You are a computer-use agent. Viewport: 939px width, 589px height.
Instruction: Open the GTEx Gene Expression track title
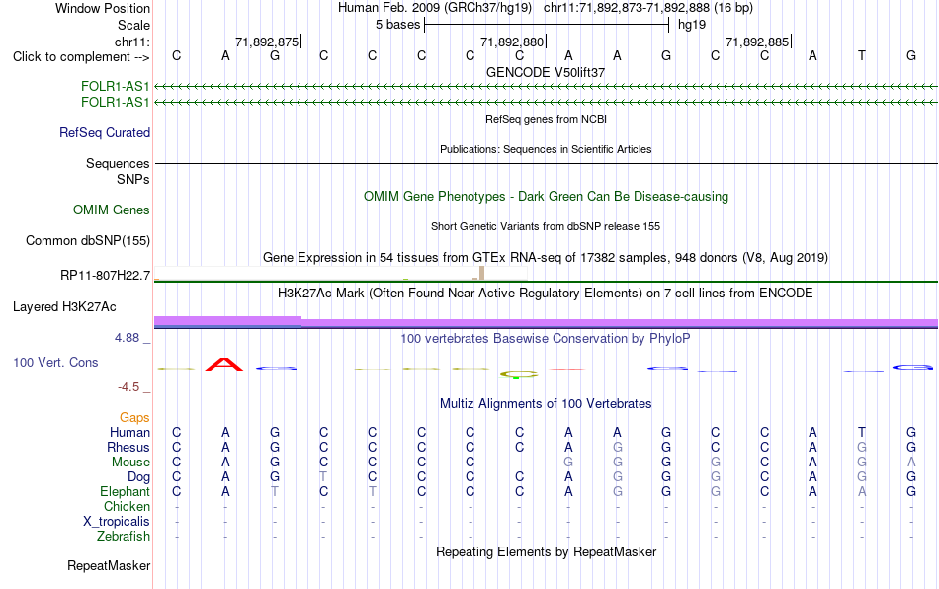(546, 257)
